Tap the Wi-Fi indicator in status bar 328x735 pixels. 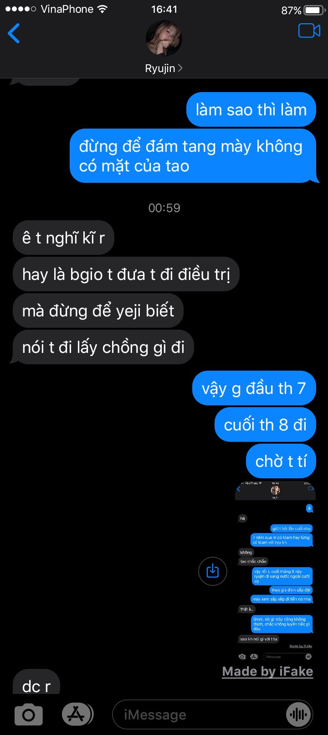(x=102, y=9)
